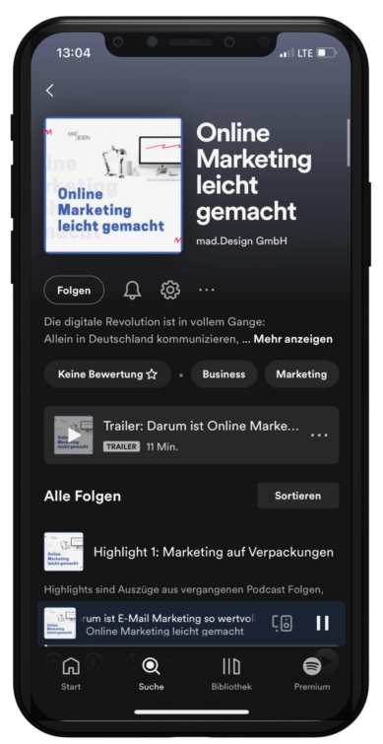Screen dimensions: 383x744
Task: Open the Spotify Premium tab
Action: click(x=312, y=673)
